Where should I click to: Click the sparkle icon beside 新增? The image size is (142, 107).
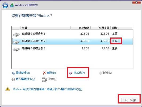(101, 73)
